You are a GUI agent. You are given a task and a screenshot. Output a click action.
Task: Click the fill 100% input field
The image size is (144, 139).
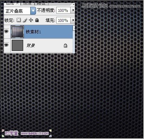coord(63,20)
